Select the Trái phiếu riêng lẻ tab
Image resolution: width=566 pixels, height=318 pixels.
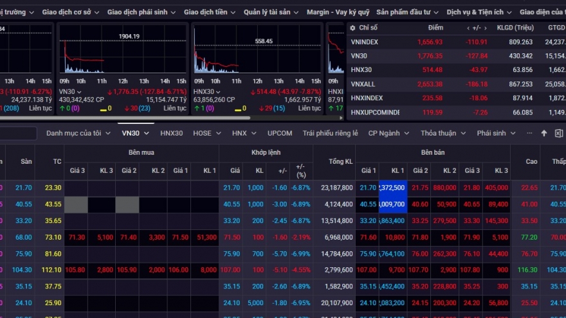click(x=330, y=133)
